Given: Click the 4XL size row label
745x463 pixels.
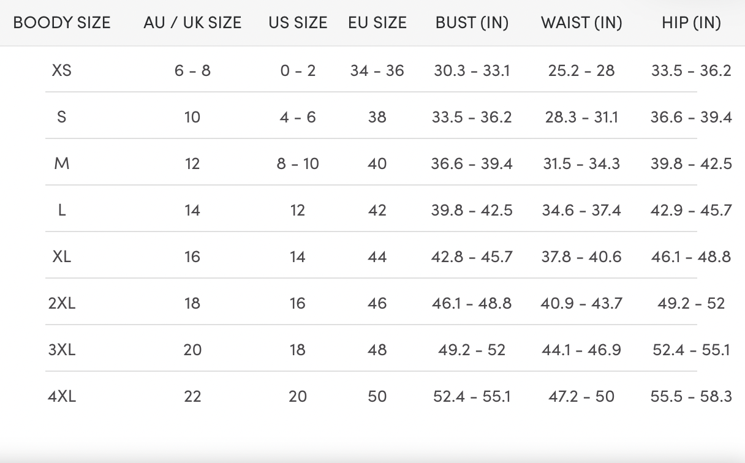Looking at the screenshot, I should (x=62, y=396).
